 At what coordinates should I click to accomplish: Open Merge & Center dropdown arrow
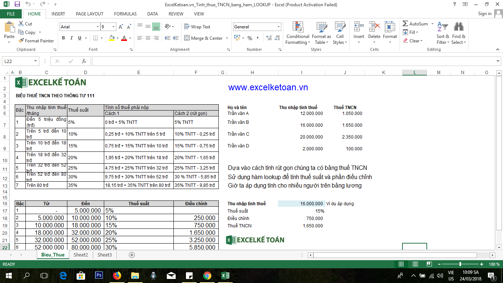[227, 38]
